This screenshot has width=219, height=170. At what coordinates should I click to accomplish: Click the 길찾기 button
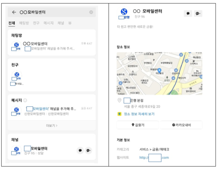click(138, 125)
